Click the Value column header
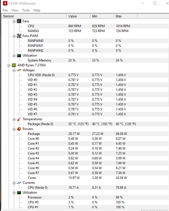The image size is (169, 211). coord(78,16)
